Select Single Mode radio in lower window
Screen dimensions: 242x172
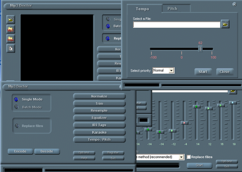point(16,99)
